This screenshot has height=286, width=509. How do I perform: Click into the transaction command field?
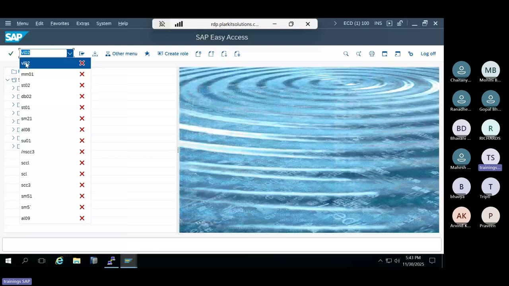click(x=43, y=53)
